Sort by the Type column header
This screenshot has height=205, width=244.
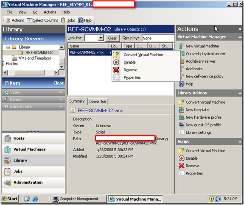click(x=128, y=46)
